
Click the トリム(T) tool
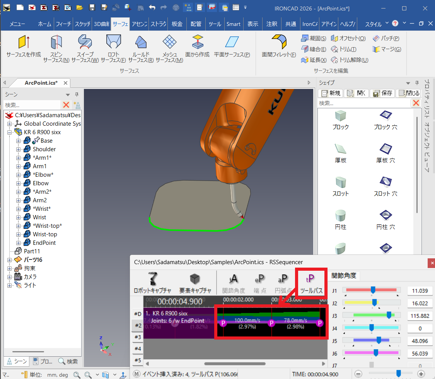click(344, 49)
